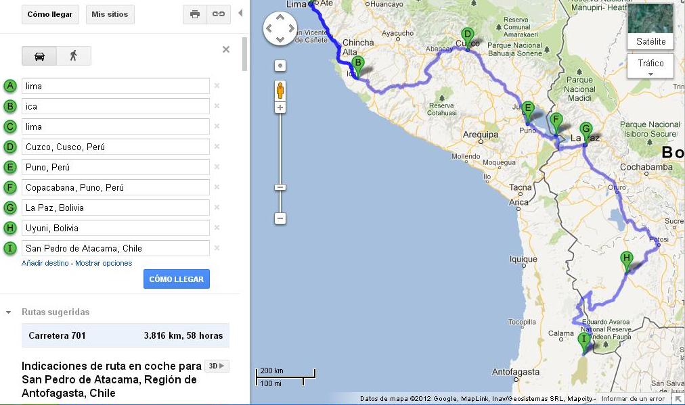The width and height of the screenshot is (685, 405).
Task: Select the Cómo llegar tab at top
Action: [x=50, y=14]
